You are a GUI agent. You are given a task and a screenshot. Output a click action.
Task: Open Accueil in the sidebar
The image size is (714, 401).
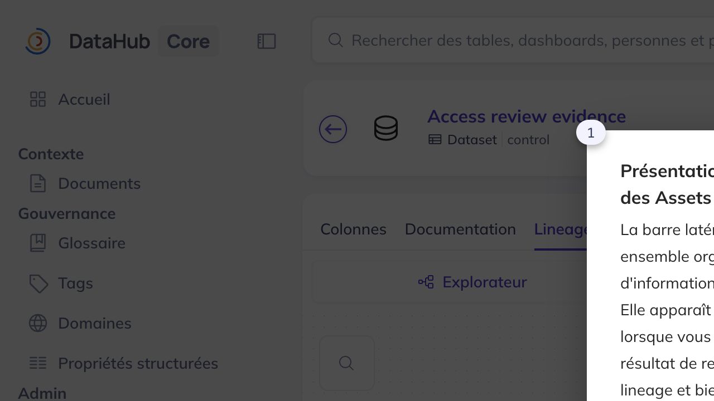[84, 99]
